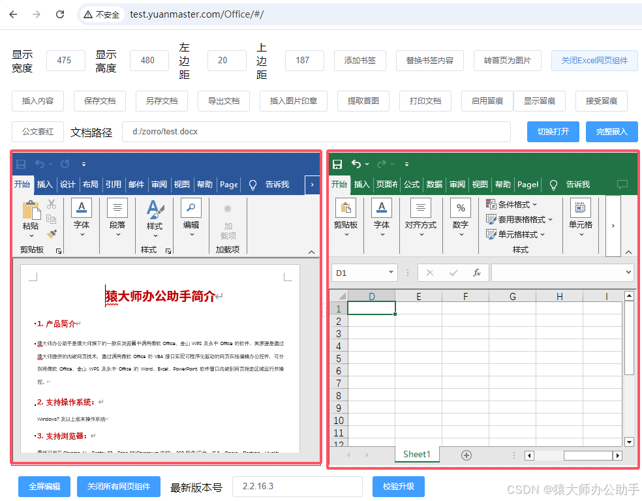Switch to Word 审阅 tab

point(159,185)
